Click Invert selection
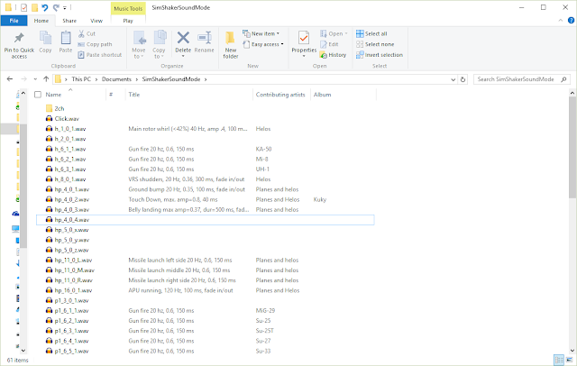The width and height of the screenshot is (577, 366). tap(380, 55)
